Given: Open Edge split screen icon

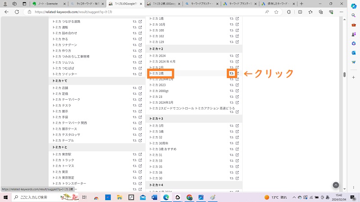Looking at the screenshot, I should tap(300, 12).
